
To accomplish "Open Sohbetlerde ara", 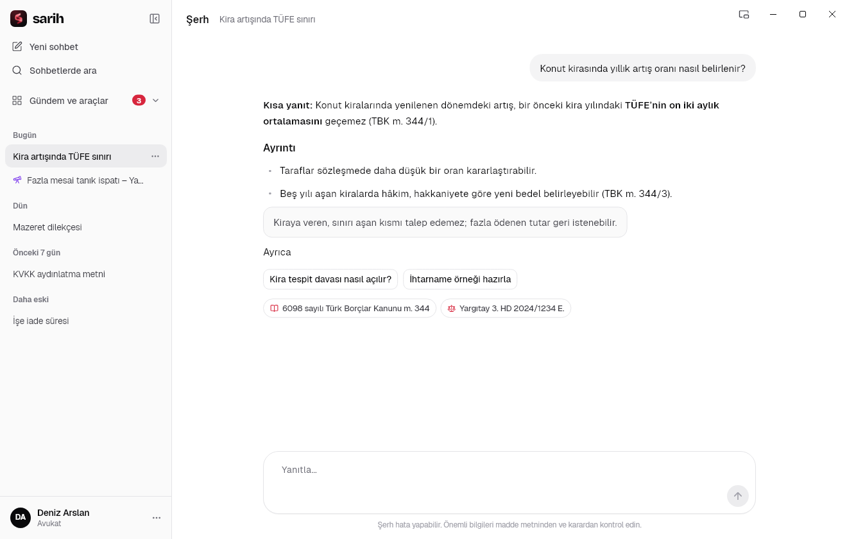I will point(86,71).
